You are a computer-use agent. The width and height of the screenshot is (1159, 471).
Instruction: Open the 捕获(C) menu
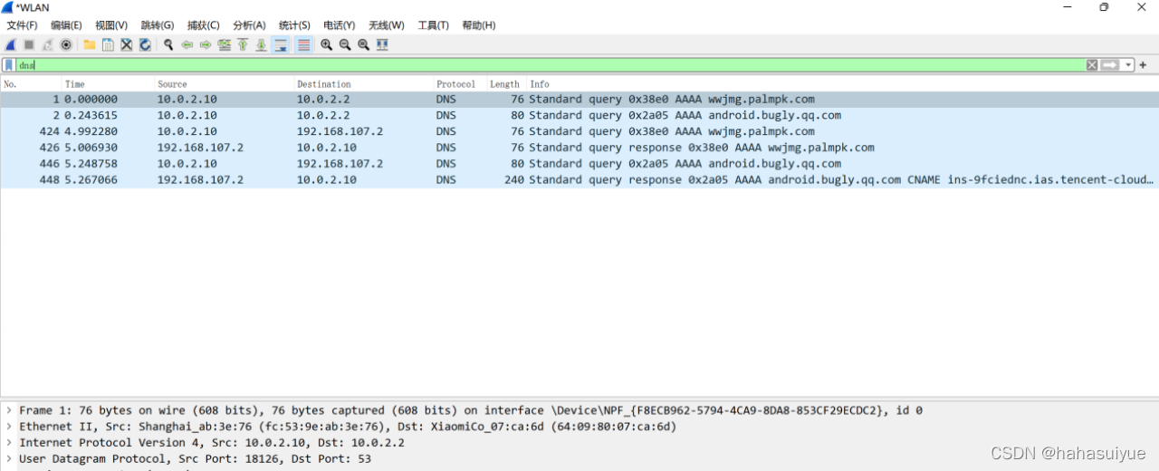pos(204,25)
